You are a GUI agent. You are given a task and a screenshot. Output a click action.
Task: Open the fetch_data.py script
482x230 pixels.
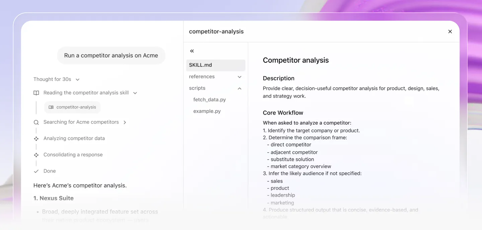pos(210,100)
